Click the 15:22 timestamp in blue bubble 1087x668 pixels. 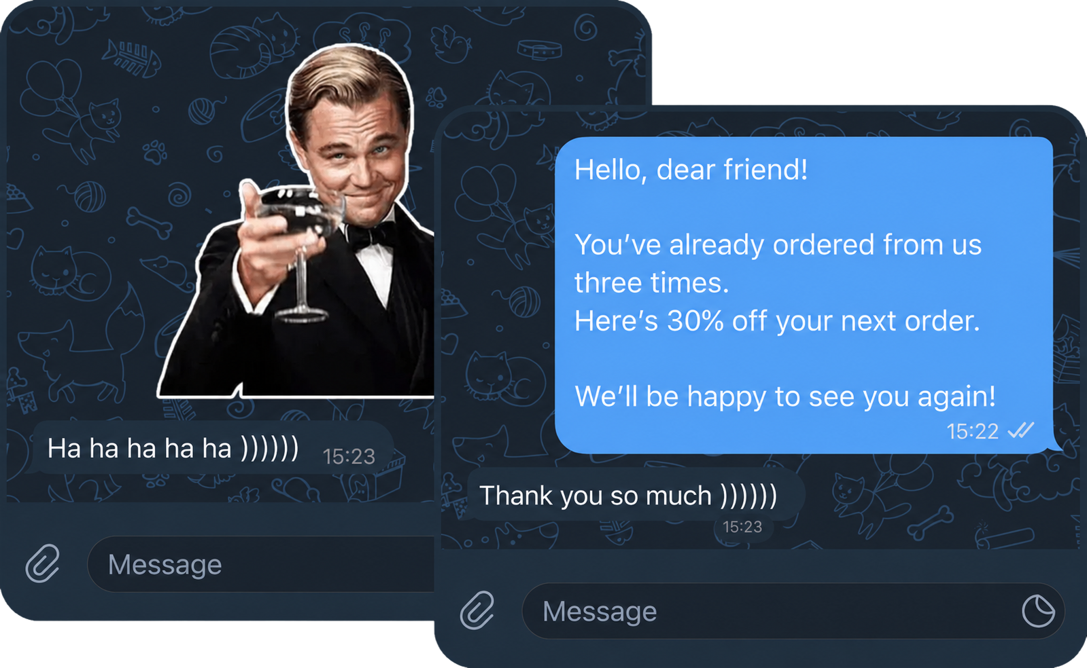point(972,431)
